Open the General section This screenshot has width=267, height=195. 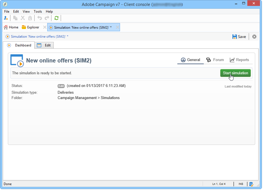pyautogui.click(x=190, y=60)
